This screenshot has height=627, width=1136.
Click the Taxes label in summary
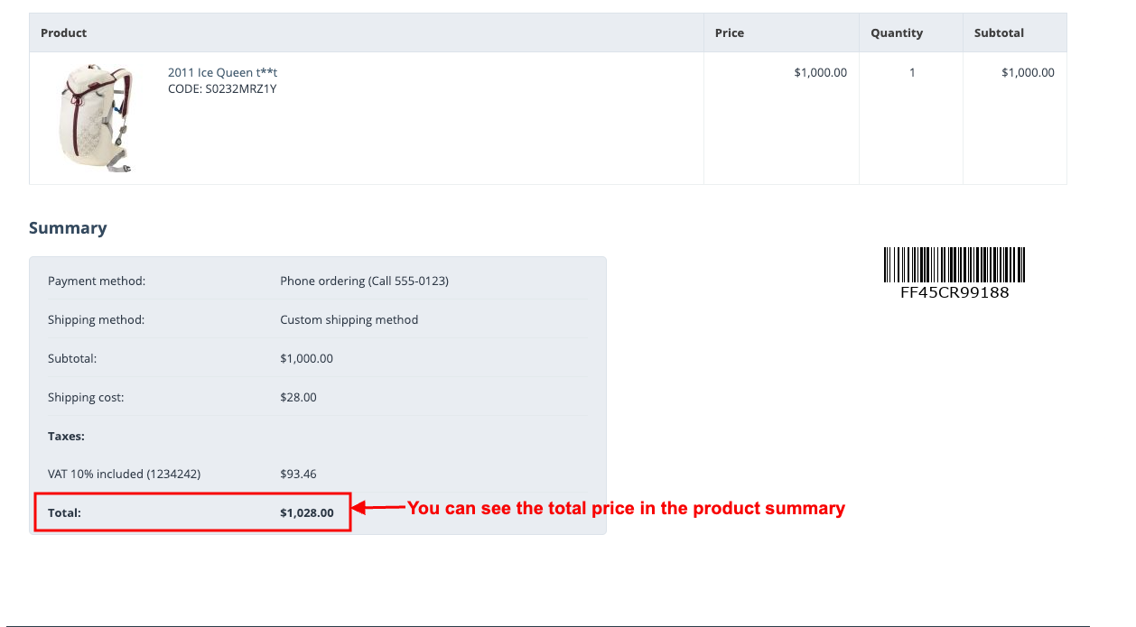66,436
